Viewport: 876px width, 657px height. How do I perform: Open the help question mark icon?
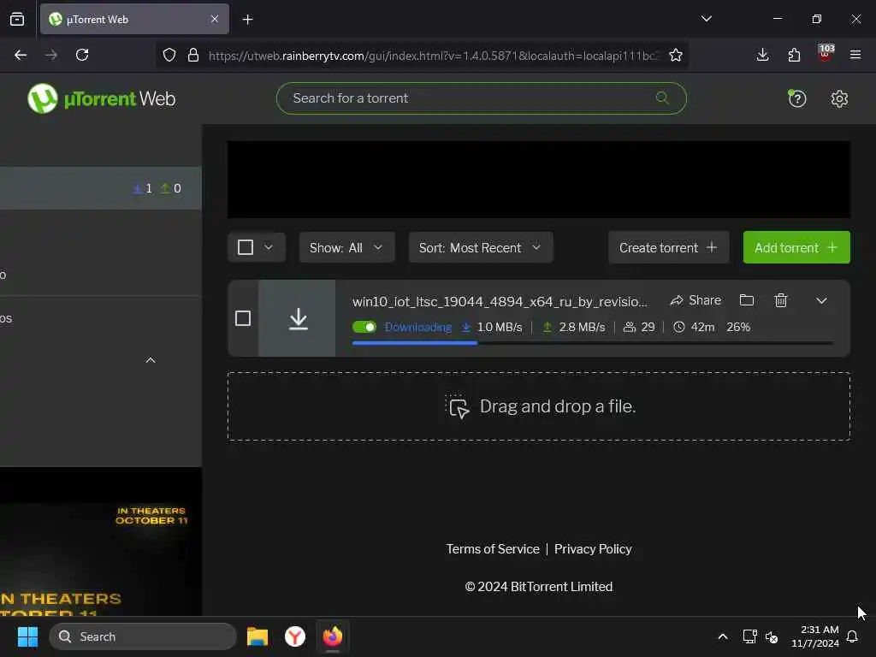click(796, 98)
